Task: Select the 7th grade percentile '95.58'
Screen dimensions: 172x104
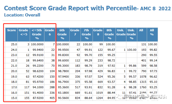Action: click(88, 82)
